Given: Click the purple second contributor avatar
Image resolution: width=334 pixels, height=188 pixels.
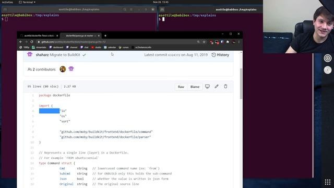Looking at the screenshot, I should pos(71,69).
